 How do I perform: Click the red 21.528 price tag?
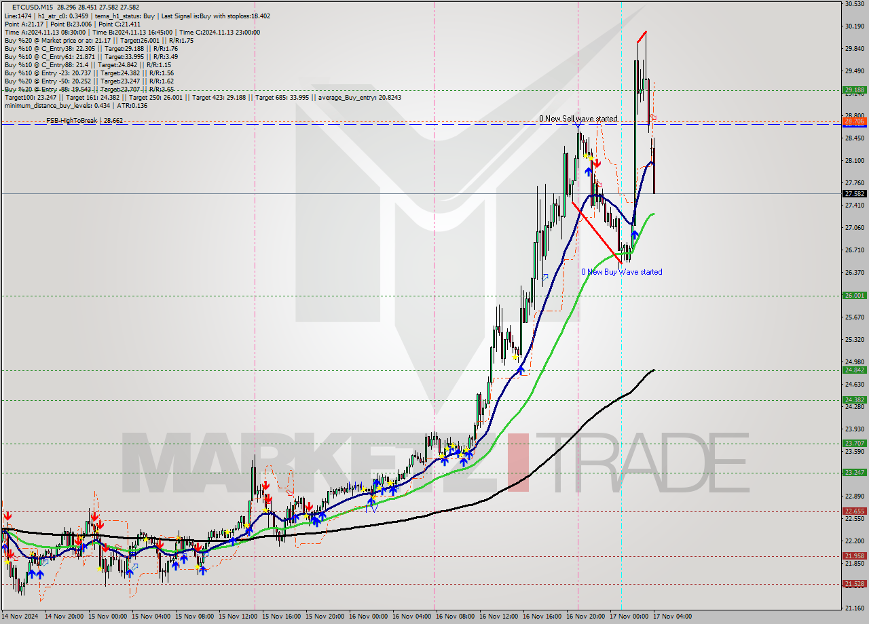pos(854,583)
